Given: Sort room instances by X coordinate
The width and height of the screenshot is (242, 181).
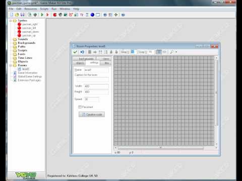Looking at the screenshot, I should click(x=100, y=52).
